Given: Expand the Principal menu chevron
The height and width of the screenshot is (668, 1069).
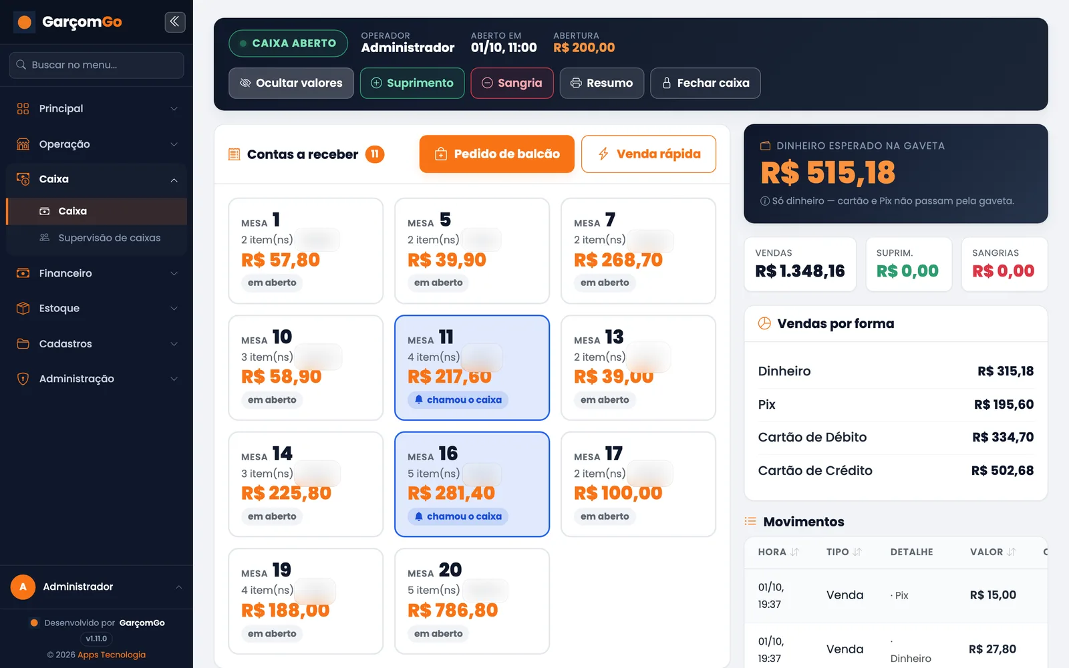Looking at the screenshot, I should pos(174,108).
